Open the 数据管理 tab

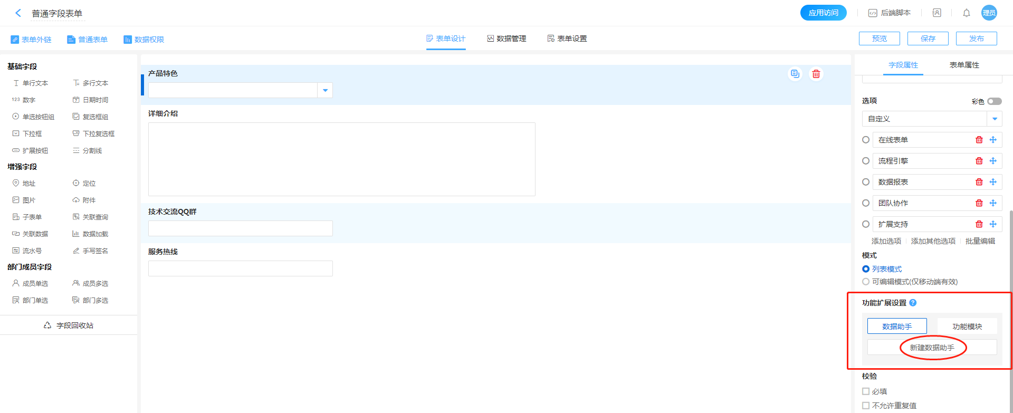coord(506,39)
